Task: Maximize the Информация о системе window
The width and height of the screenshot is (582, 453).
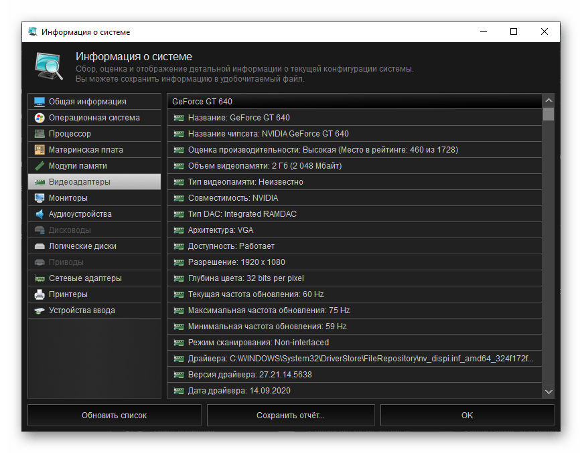Action: pyautogui.click(x=514, y=32)
